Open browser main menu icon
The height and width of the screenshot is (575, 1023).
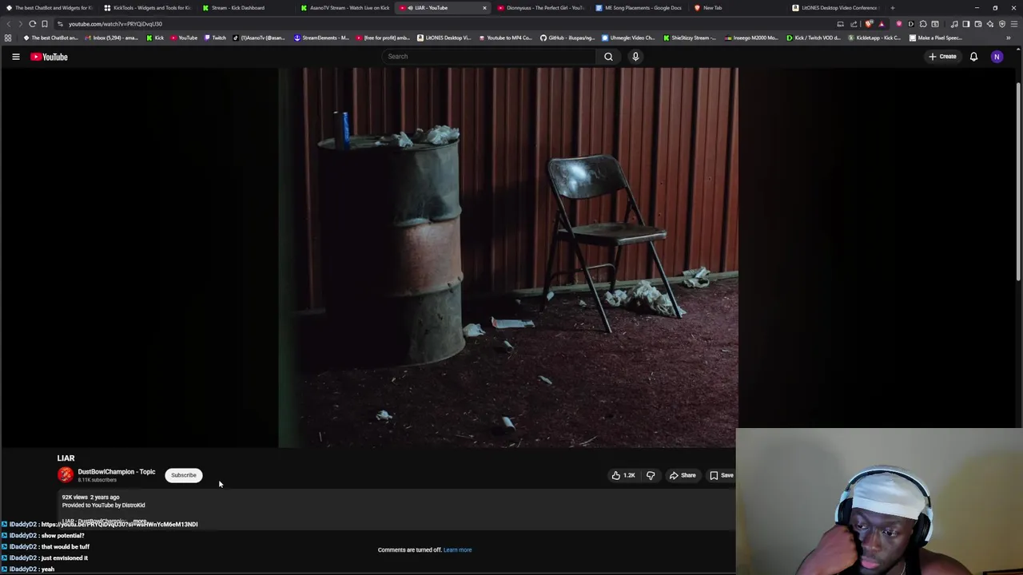click(1014, 24)
